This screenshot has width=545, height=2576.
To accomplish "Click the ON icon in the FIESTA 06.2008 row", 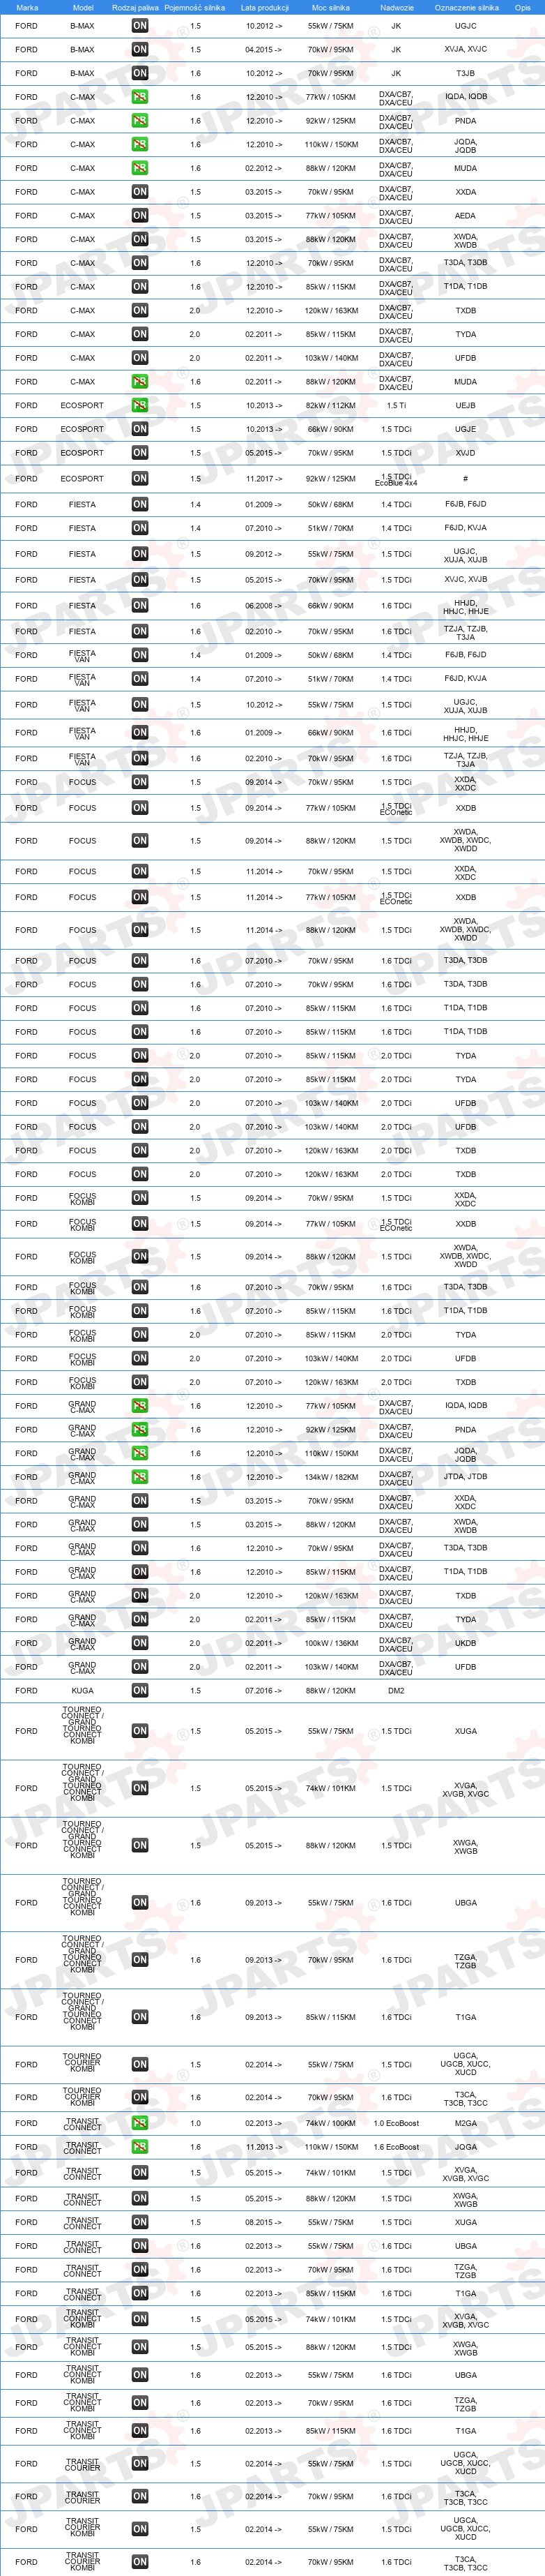I will click(140, 605).
